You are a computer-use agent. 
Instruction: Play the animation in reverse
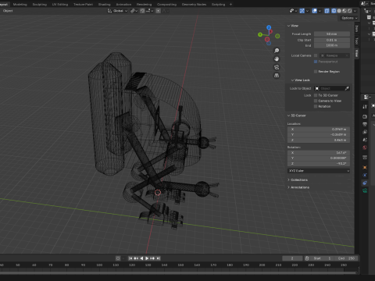tap(141, 258)
